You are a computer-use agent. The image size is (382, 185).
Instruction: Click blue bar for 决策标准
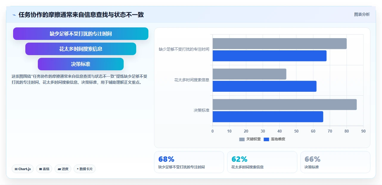[x=268, y=116]
